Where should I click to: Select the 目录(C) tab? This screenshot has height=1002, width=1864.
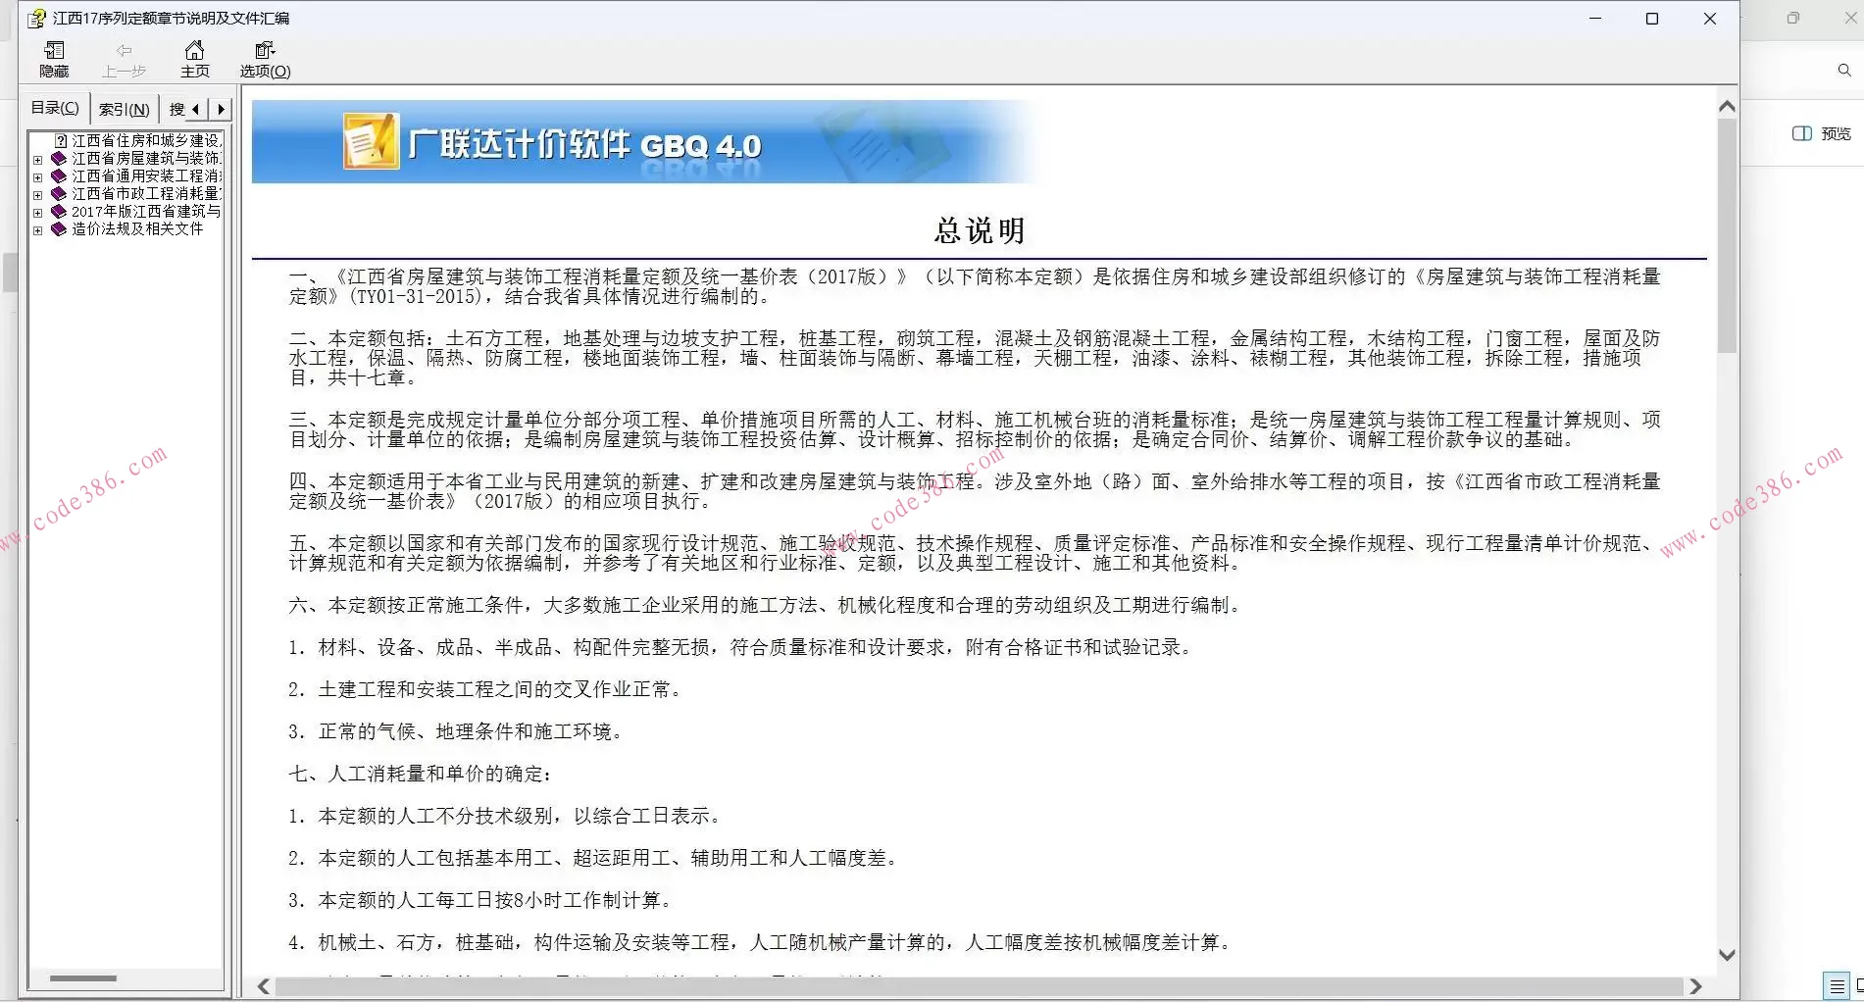pyautogui.click(x=55, y=108)
